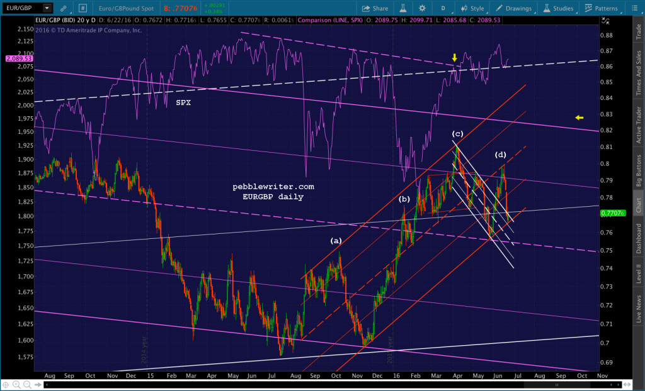Image resolution: width=645 pixels, height=391 pixels.
Task: Open the Big Buttons sidebar tab
Action: coord(639,171)
